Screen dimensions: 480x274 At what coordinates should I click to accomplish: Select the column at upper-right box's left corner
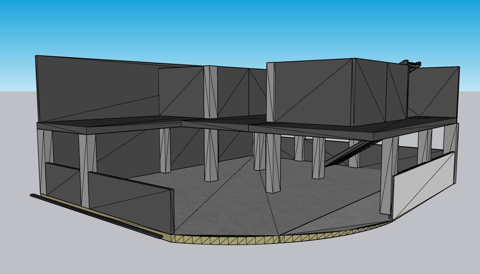pos(270,92)
